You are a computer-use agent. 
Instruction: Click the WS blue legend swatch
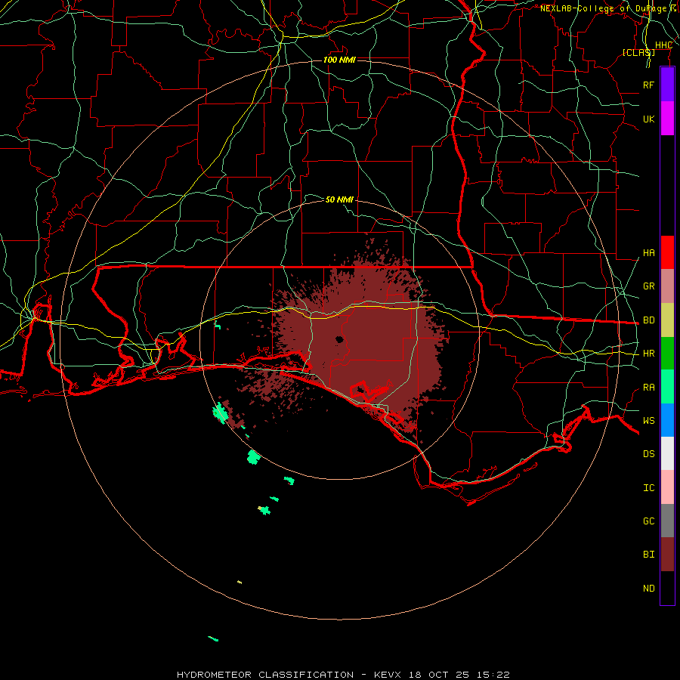tap(667, 420)
